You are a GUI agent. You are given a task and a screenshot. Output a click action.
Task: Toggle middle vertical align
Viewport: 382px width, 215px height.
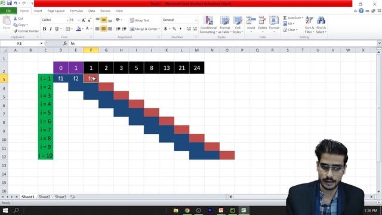tap(103, 20)
